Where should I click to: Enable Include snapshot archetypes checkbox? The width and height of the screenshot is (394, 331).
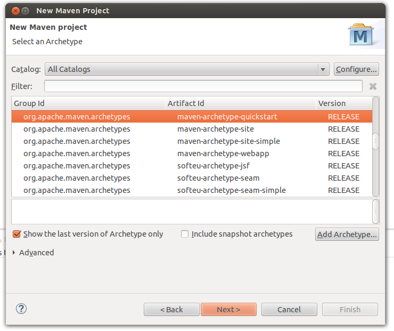[x=185, y=234]
